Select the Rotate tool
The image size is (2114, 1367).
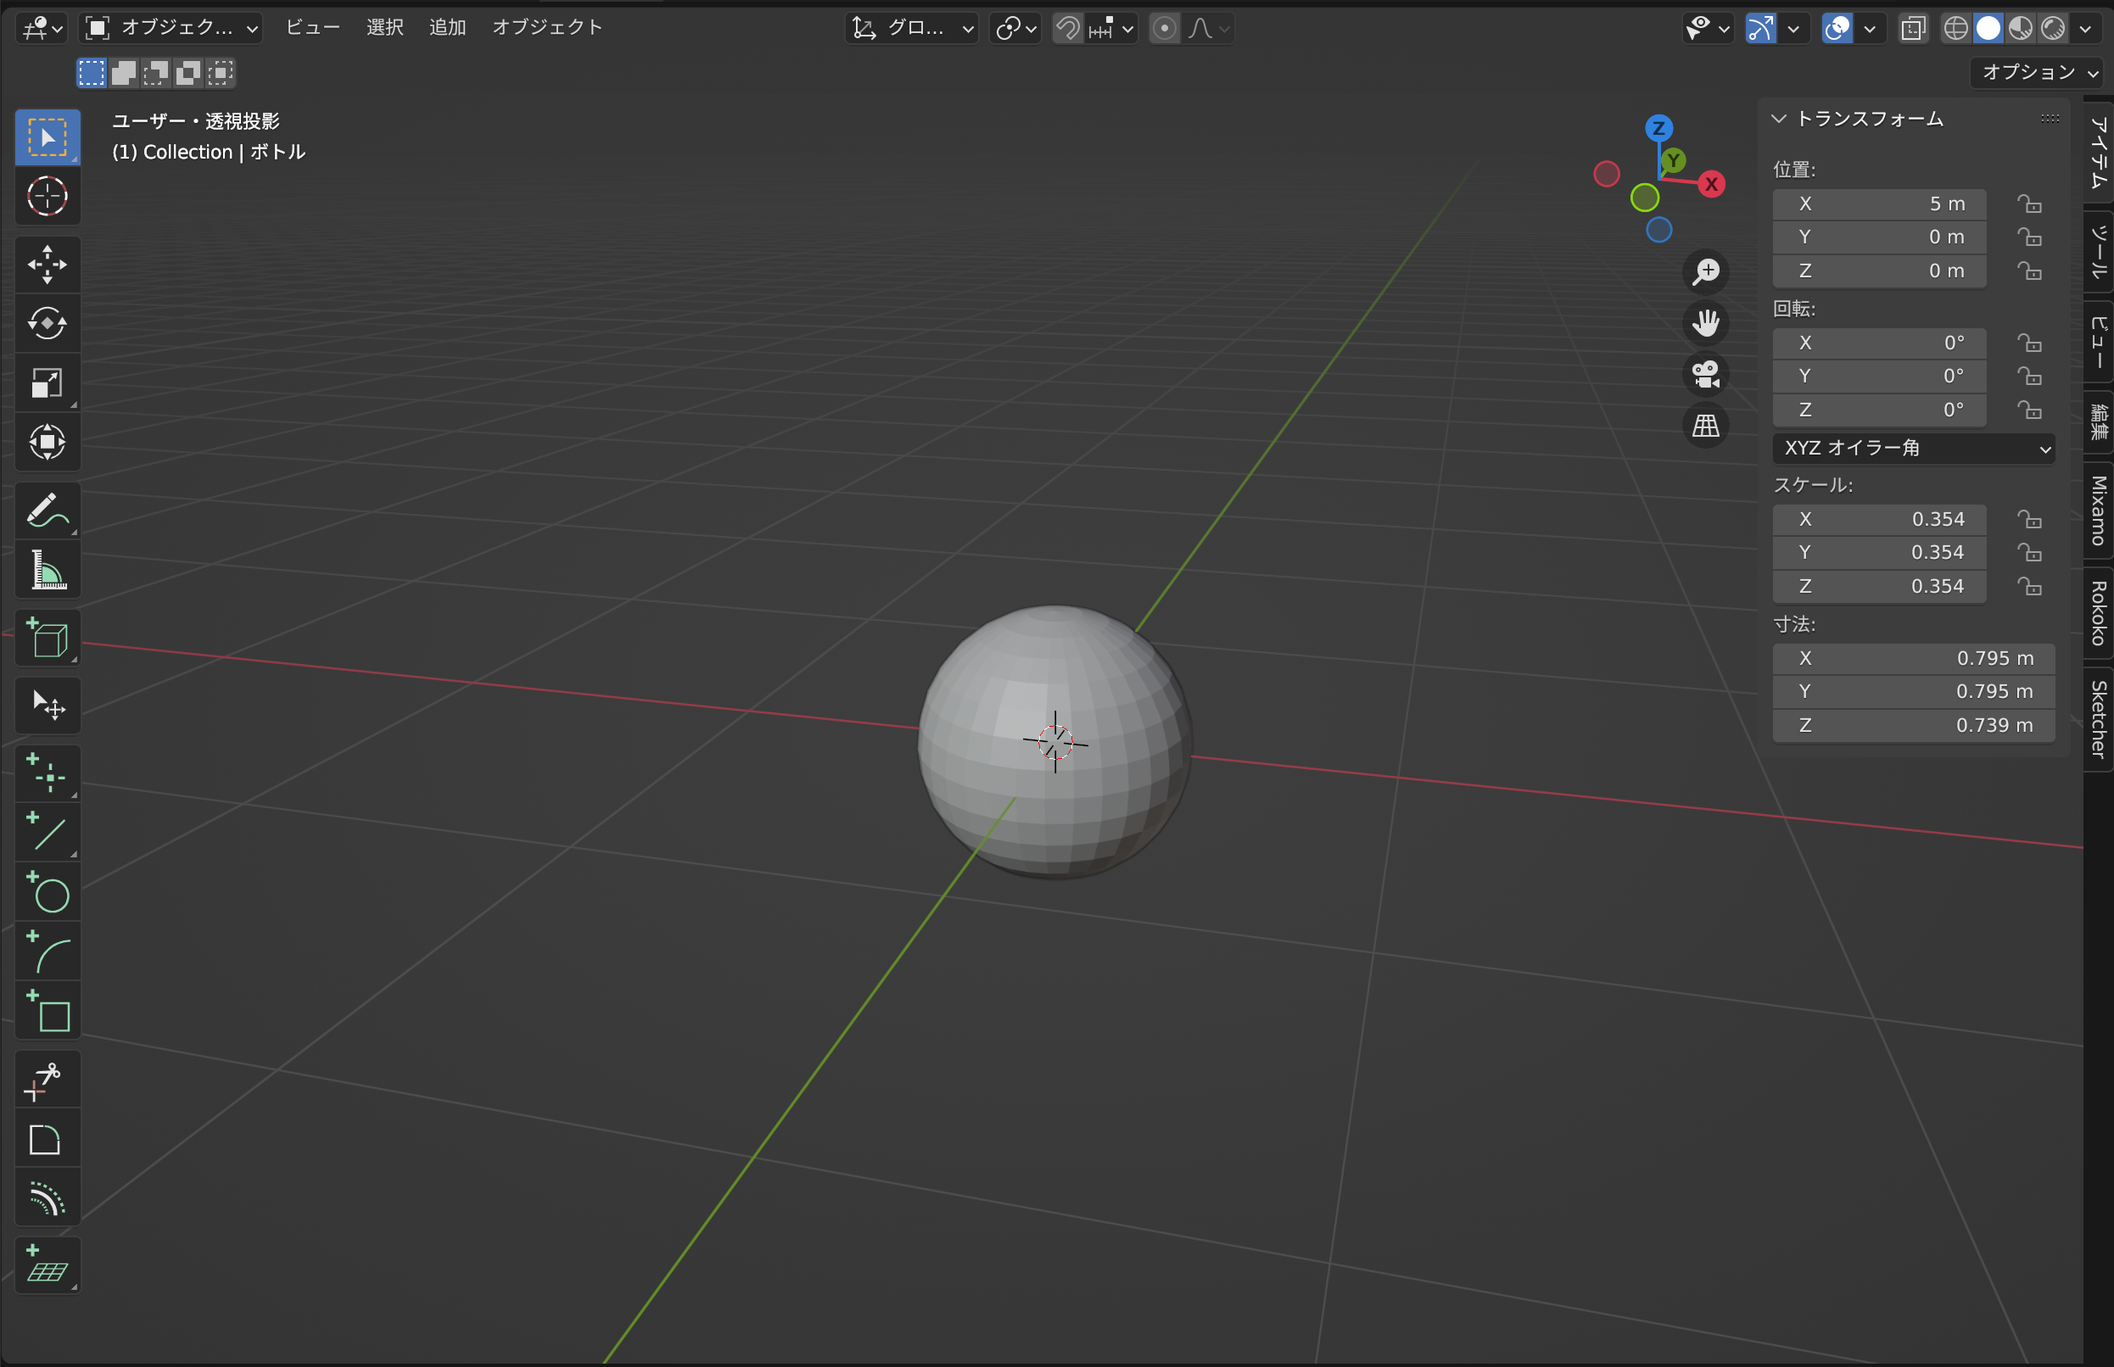[x=48, y=323]
